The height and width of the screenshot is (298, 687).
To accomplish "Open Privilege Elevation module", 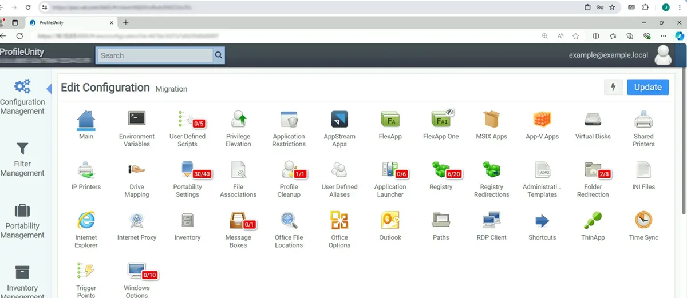I will point(238,129).
